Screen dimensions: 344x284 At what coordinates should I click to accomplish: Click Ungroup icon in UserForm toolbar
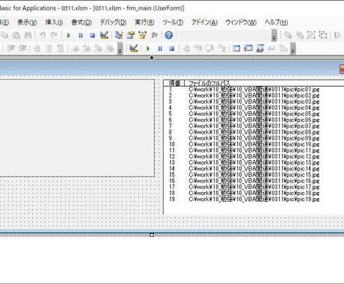(323, 35)
